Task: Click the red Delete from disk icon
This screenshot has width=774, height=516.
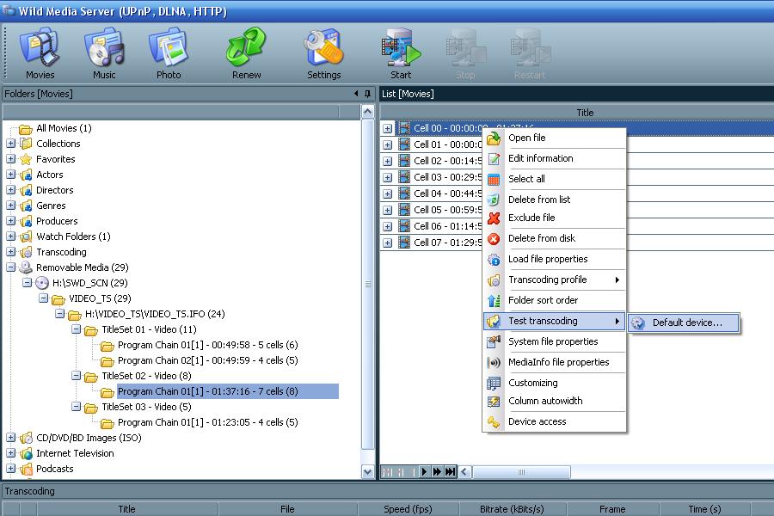Action: (x=494, y=238)
